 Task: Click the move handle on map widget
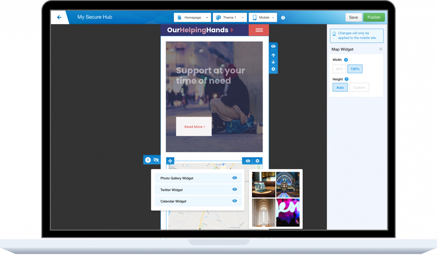(170, 161)
